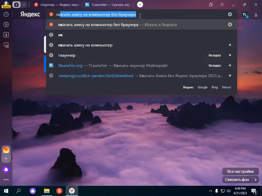Choose the 'тлаунчер' suggestion

point(141,55)
